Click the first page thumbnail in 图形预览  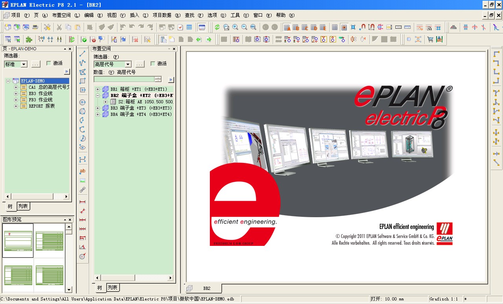click(18, 240)
